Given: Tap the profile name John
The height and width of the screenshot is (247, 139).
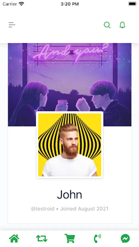Looking at the screenshot, I should click(x=69, y=195).
